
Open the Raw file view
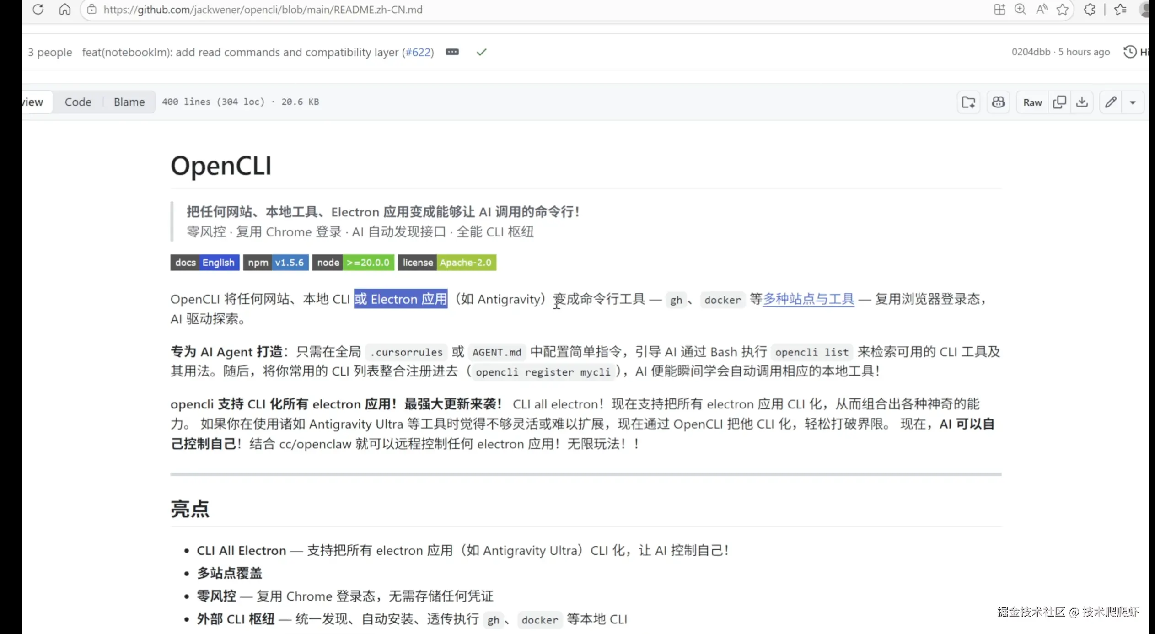pos(1032,102)
